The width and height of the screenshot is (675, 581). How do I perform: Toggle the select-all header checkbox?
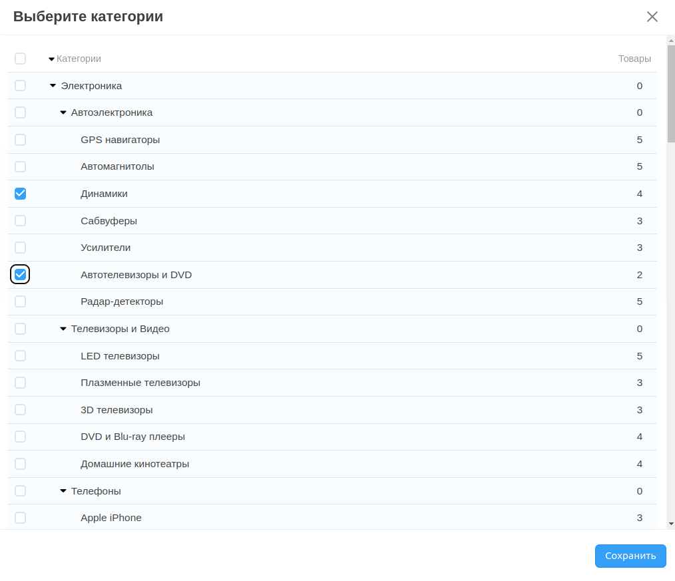pyautogui.click(x=20, y=59)
